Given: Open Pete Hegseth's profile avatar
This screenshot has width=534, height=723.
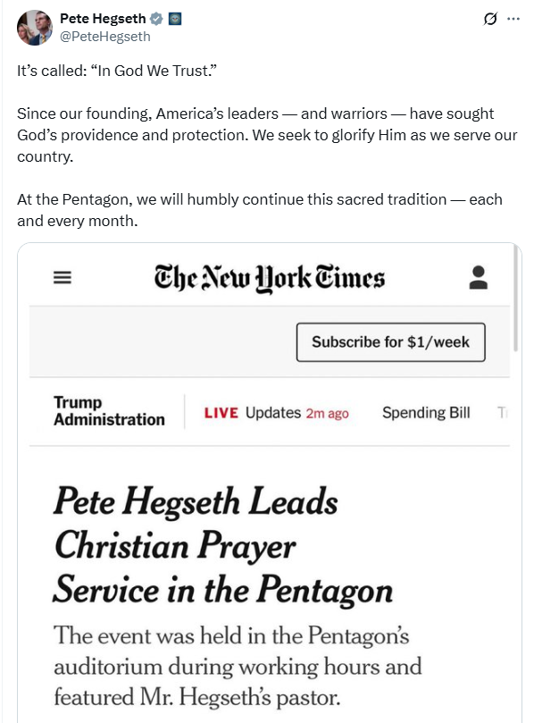Looking at the screenshot, I should 35,28.
